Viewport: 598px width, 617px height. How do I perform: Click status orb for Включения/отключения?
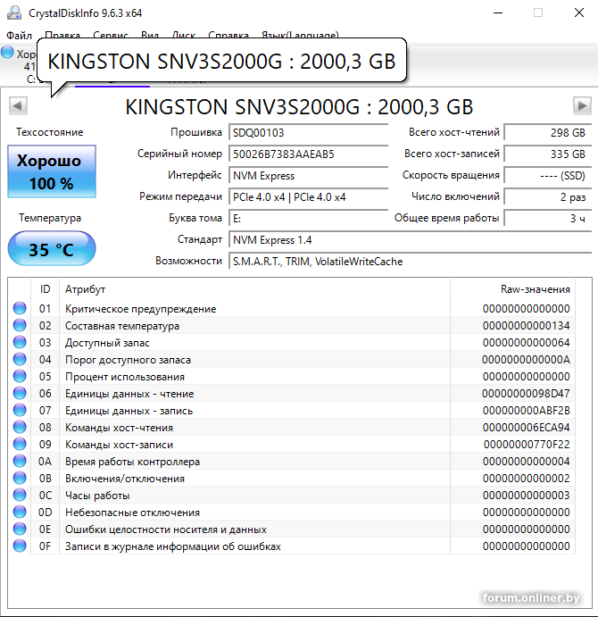[20, 478]
